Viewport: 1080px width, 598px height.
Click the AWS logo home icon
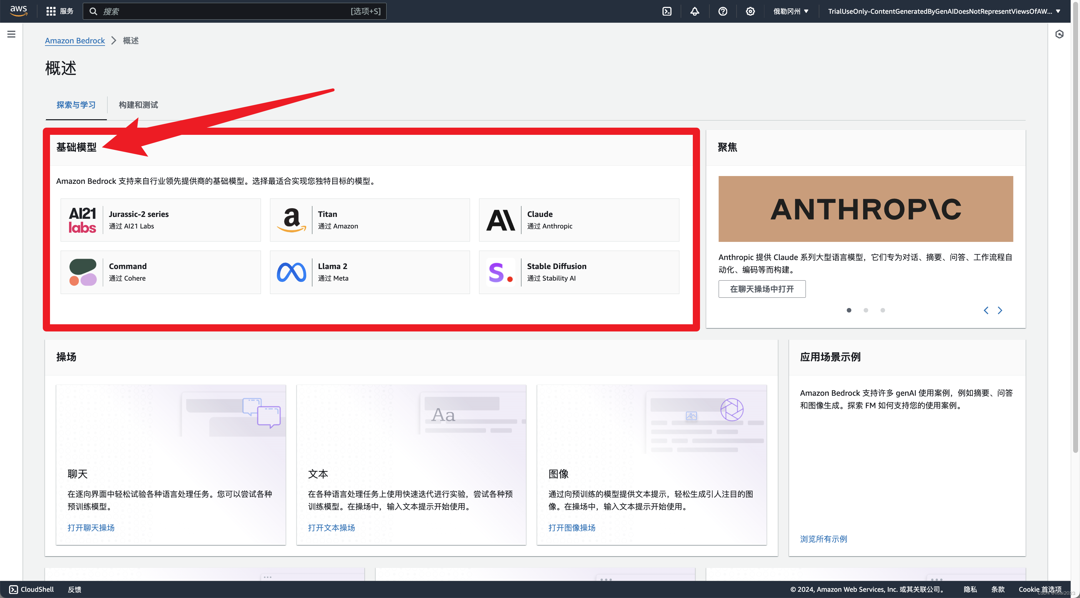pos(18,11)
